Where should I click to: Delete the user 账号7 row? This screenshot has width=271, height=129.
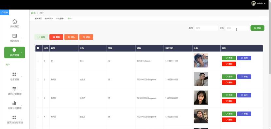(229, 101)
